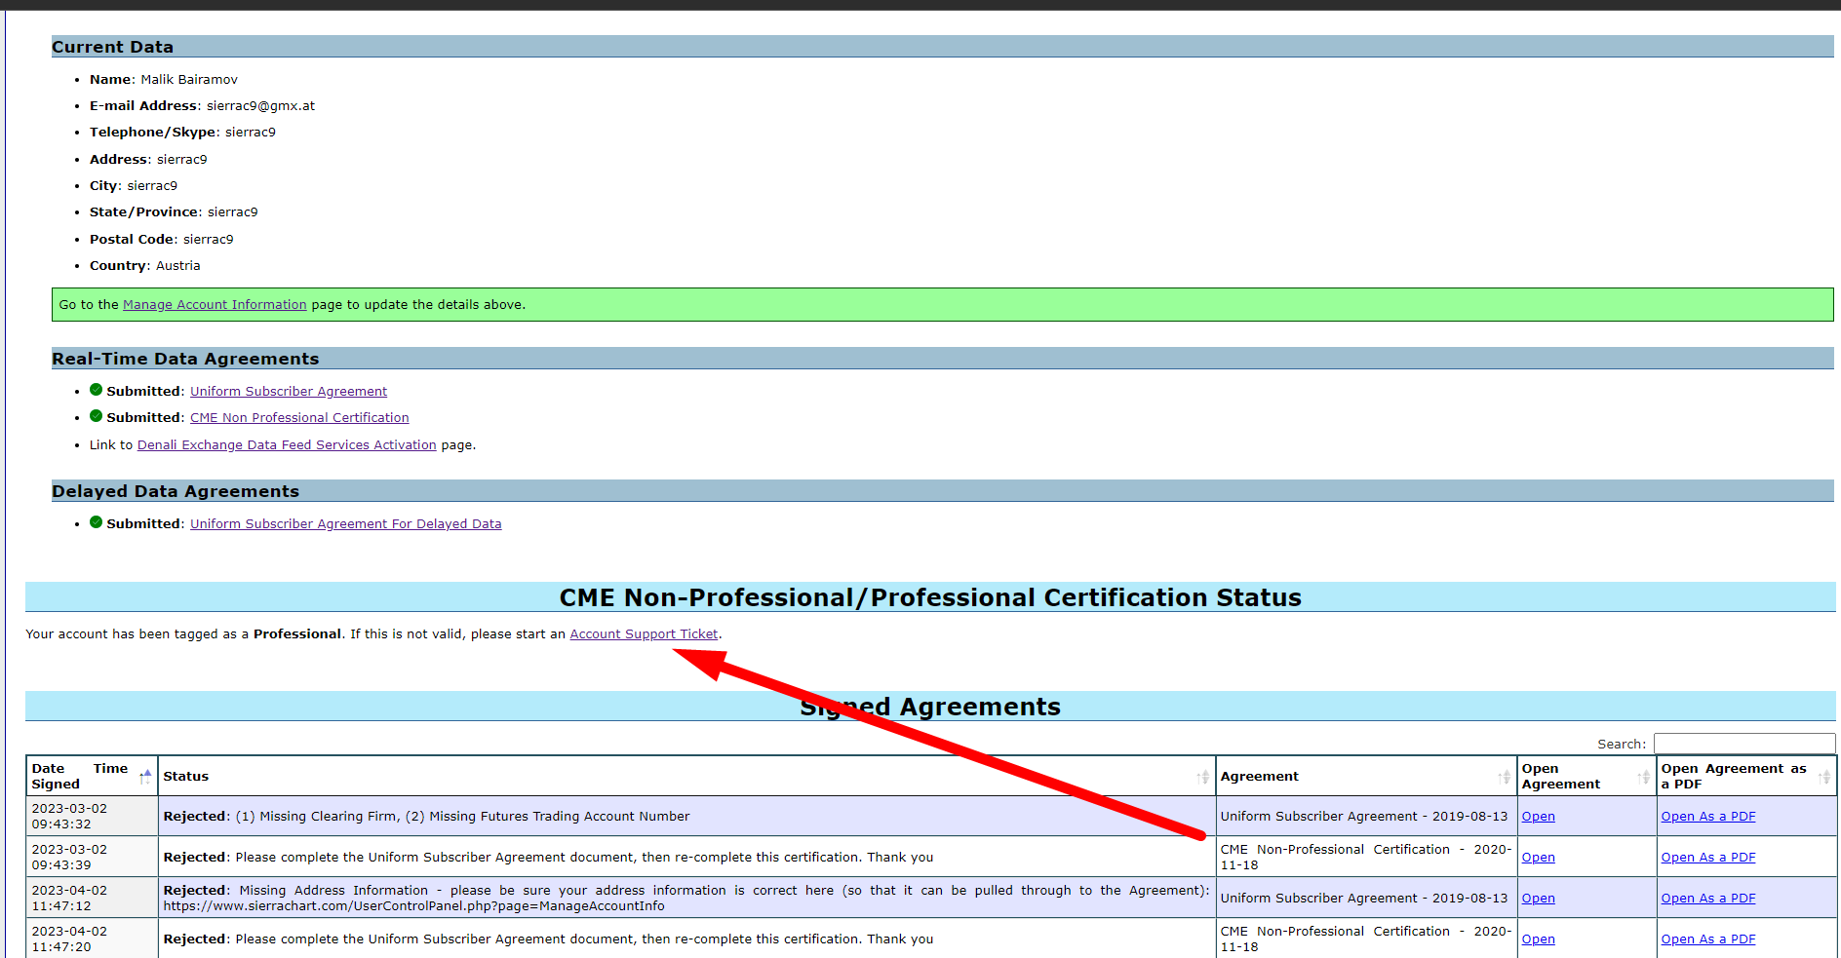Open the Uniform Subscriber Agreement link
This screenshot has height=958, width=1841.
click(289, 392)
